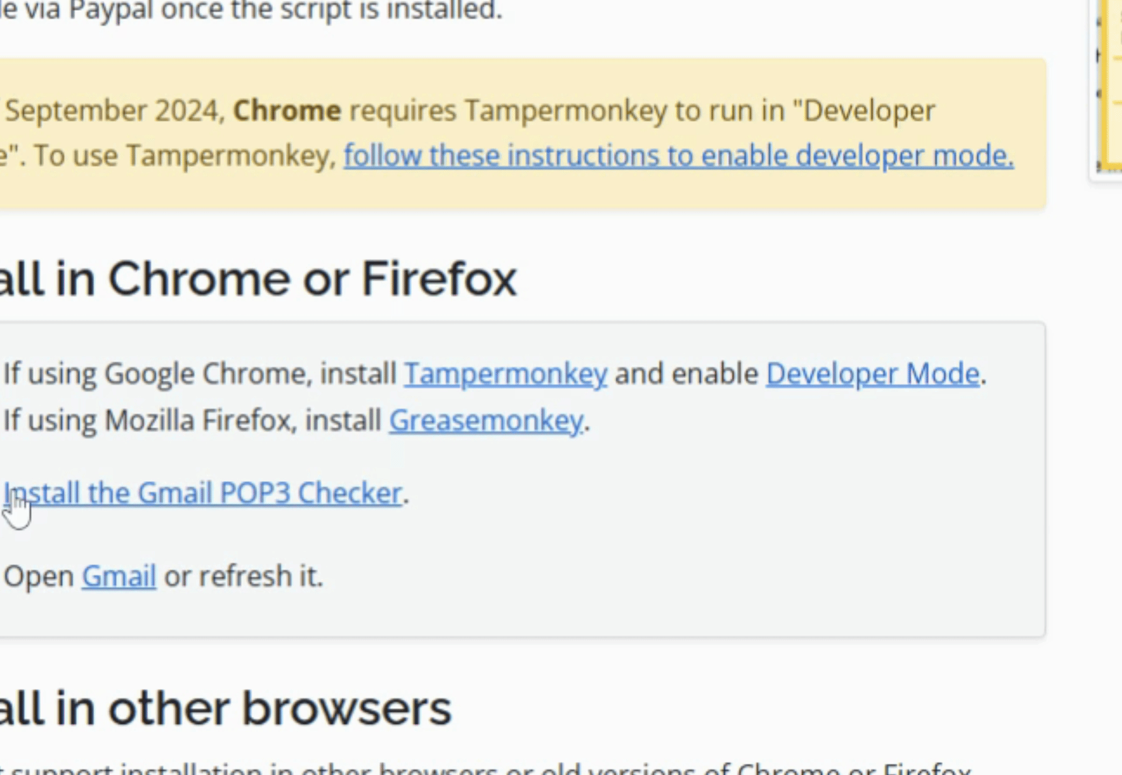This screenshot has height=775, width=1122.
Task: Open the Tampermonkey install link
Action: tap(506, 374)
